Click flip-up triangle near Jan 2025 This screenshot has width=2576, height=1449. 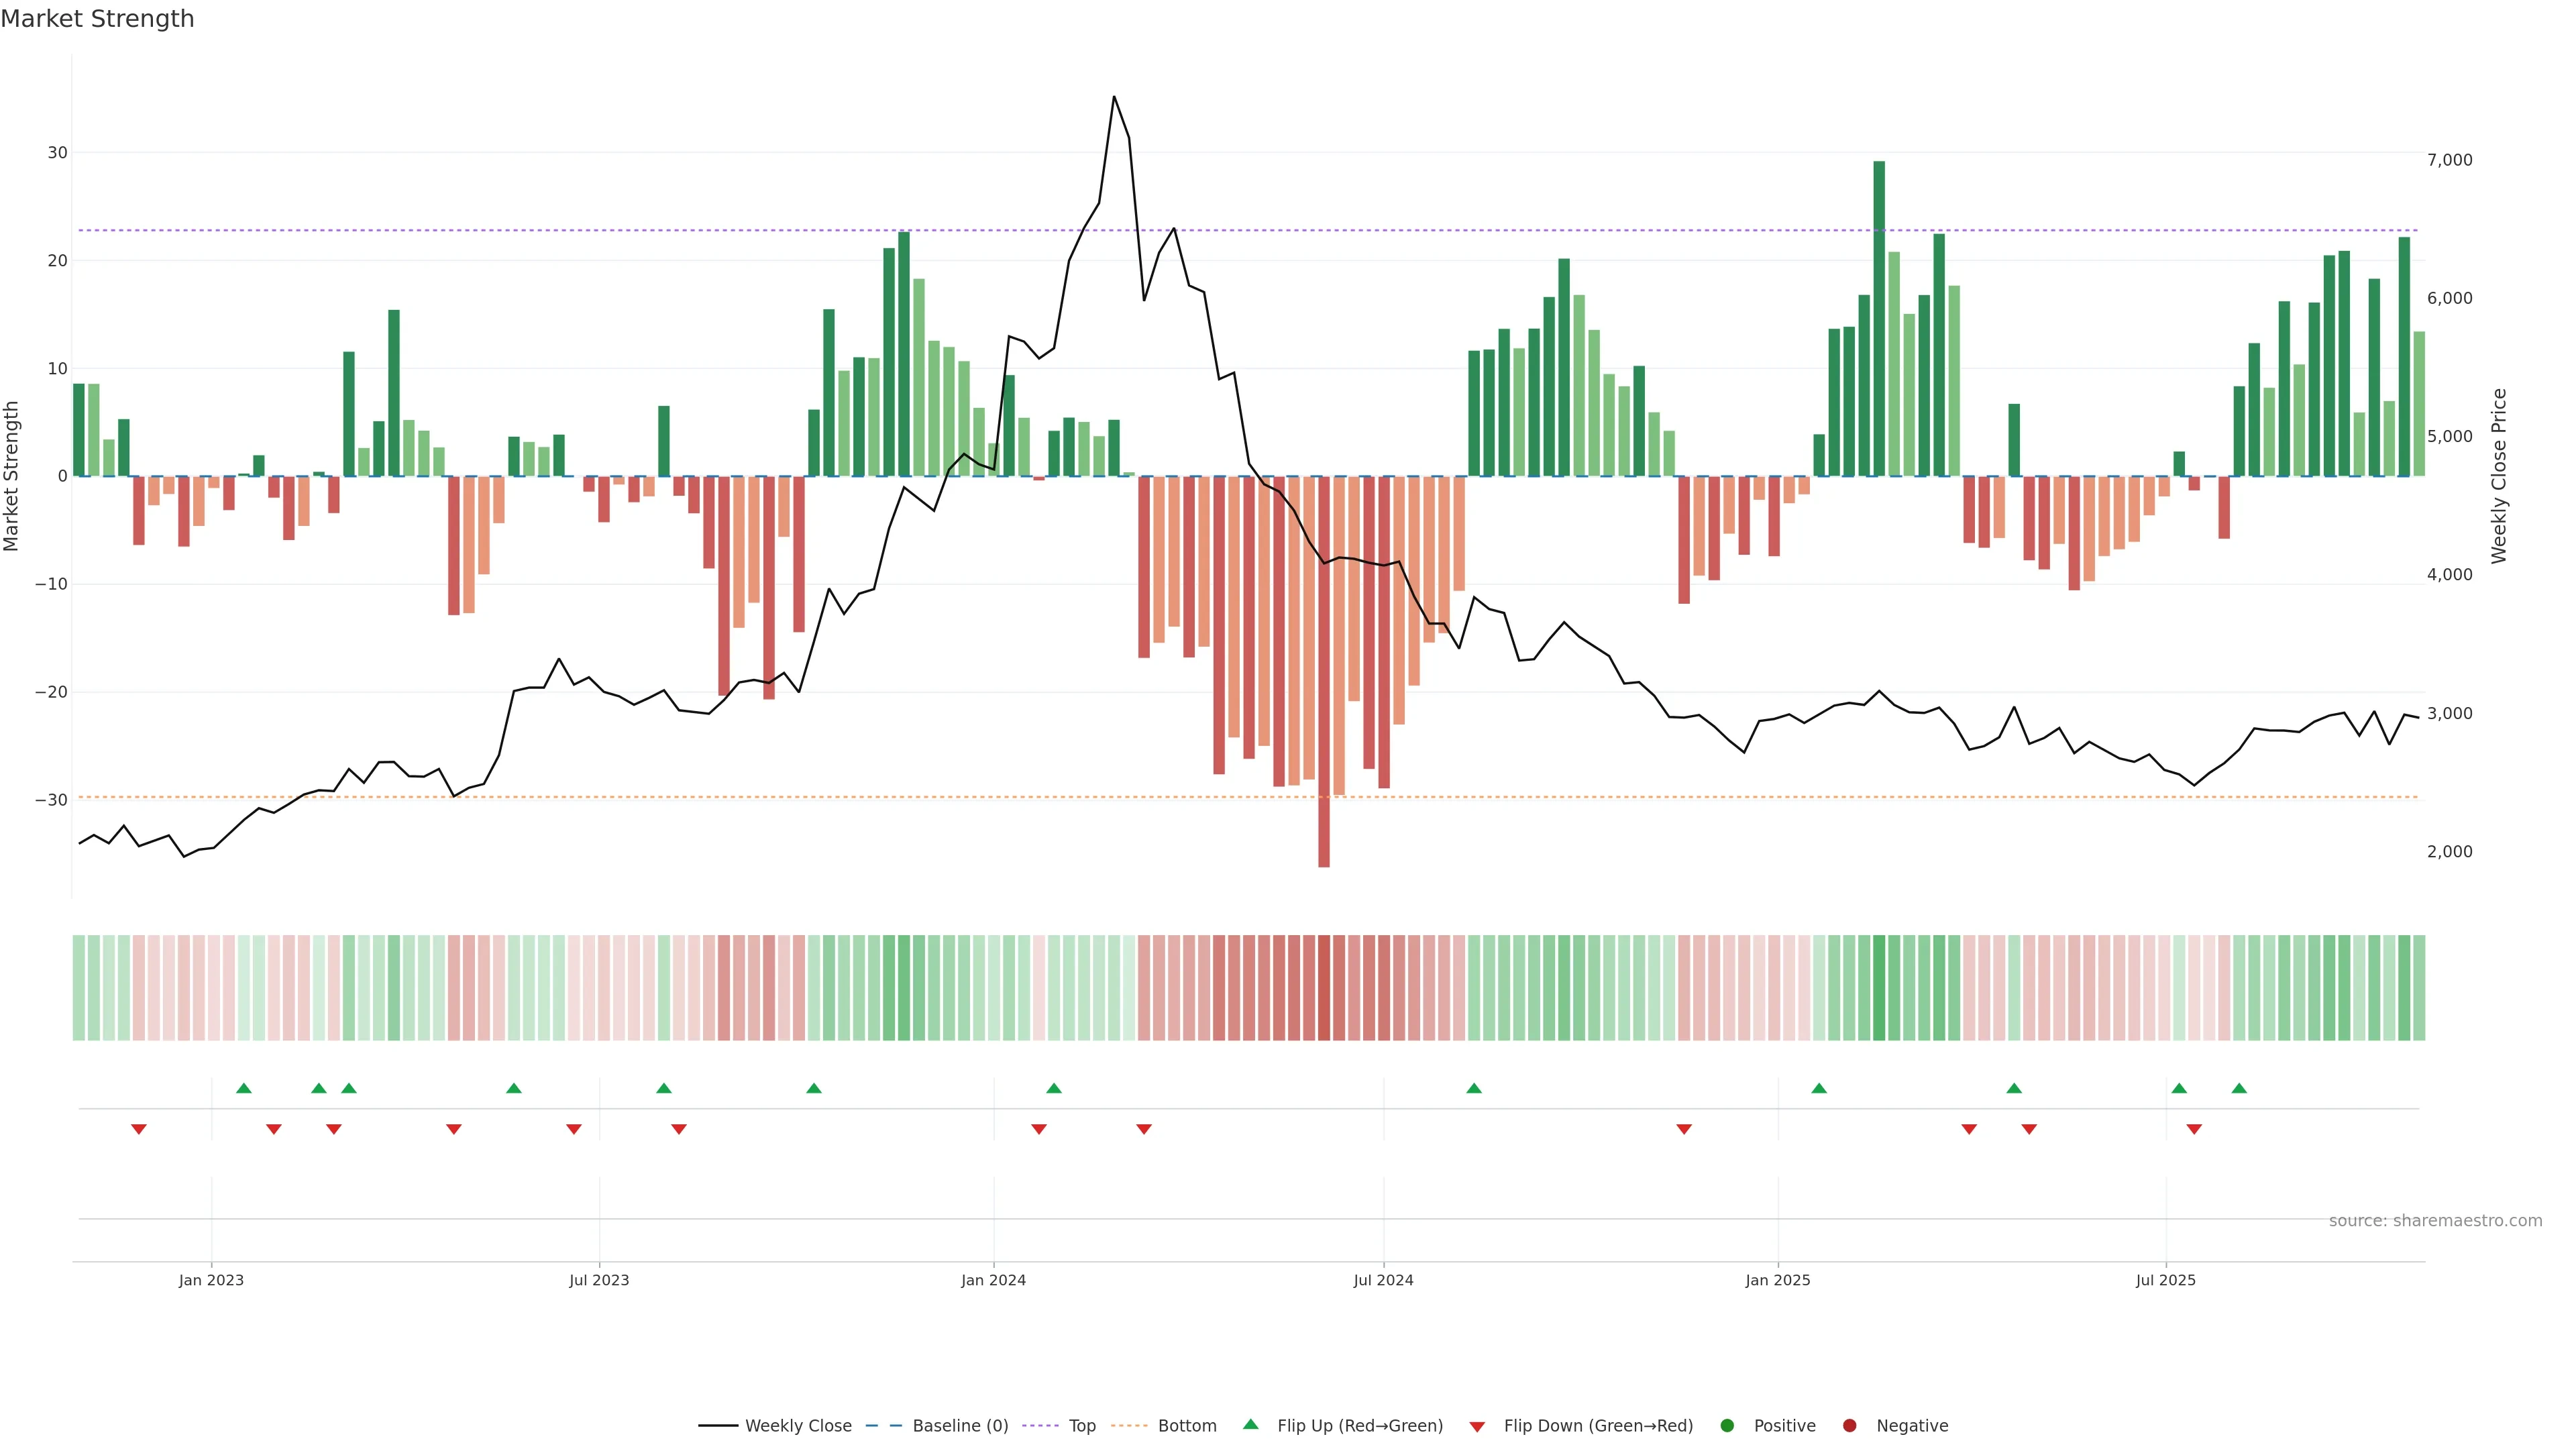click(1819, 1088)
